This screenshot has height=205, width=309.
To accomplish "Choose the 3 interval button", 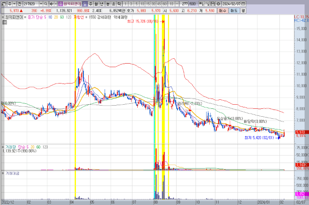I will (131, 4).
